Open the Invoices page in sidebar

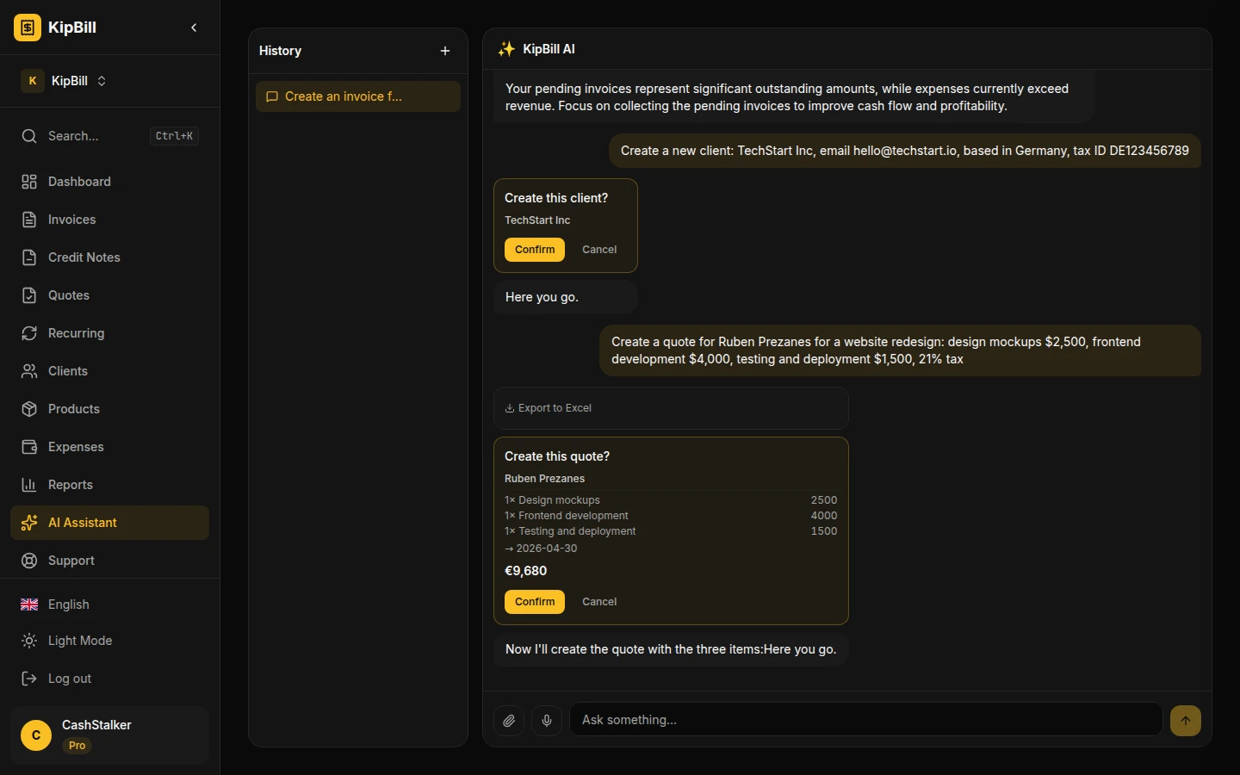tap(71, 220)
